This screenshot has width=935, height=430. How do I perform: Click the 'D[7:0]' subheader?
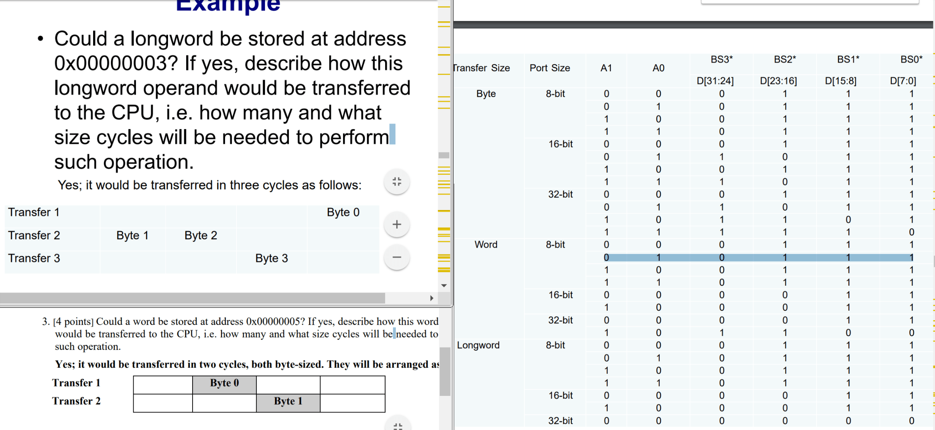tap(903, 81)
